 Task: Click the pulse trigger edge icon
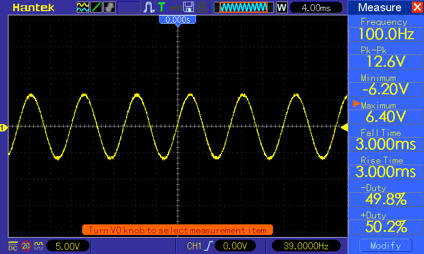pos(149,7)
